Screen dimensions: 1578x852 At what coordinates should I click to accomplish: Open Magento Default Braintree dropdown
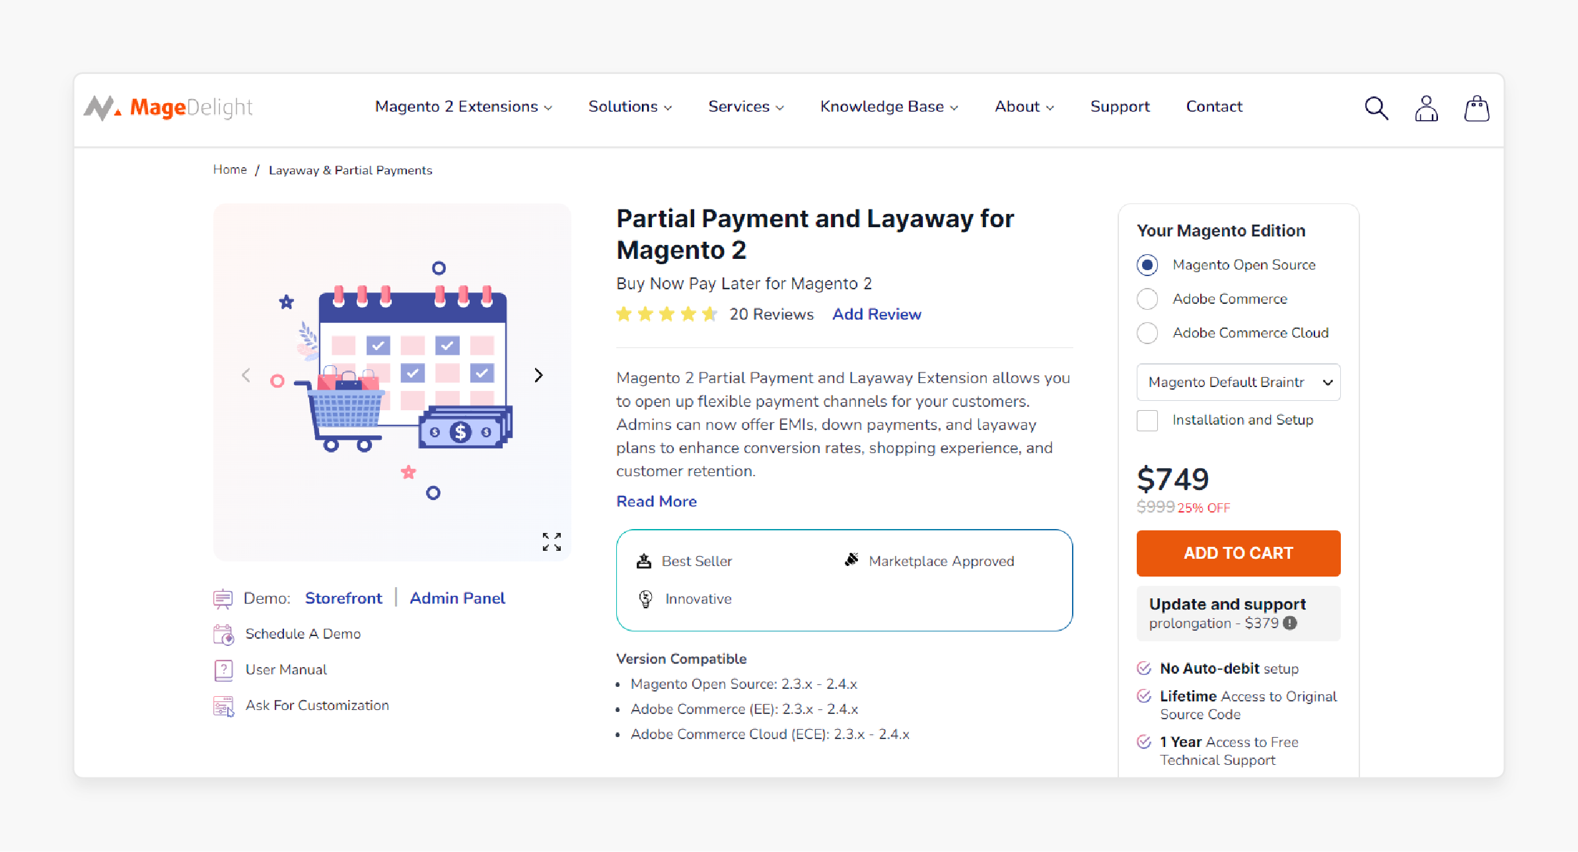tap(1238, 382)
